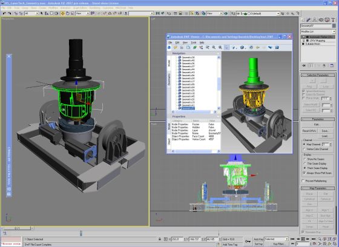
Task: Open the Hierarchy command panel tab
Action: click(x=315, y=20)
